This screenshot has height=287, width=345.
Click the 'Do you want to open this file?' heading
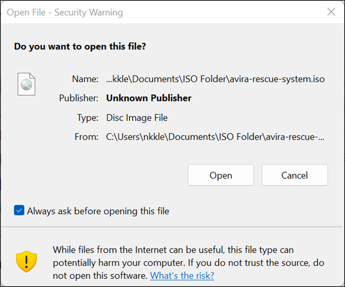80,46
